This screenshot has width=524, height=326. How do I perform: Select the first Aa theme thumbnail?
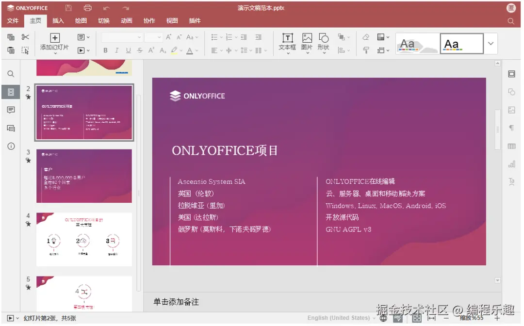(417, 44)
